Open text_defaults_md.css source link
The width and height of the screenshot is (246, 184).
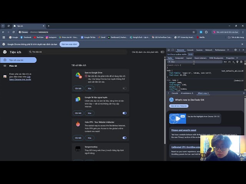coord(232,71)
